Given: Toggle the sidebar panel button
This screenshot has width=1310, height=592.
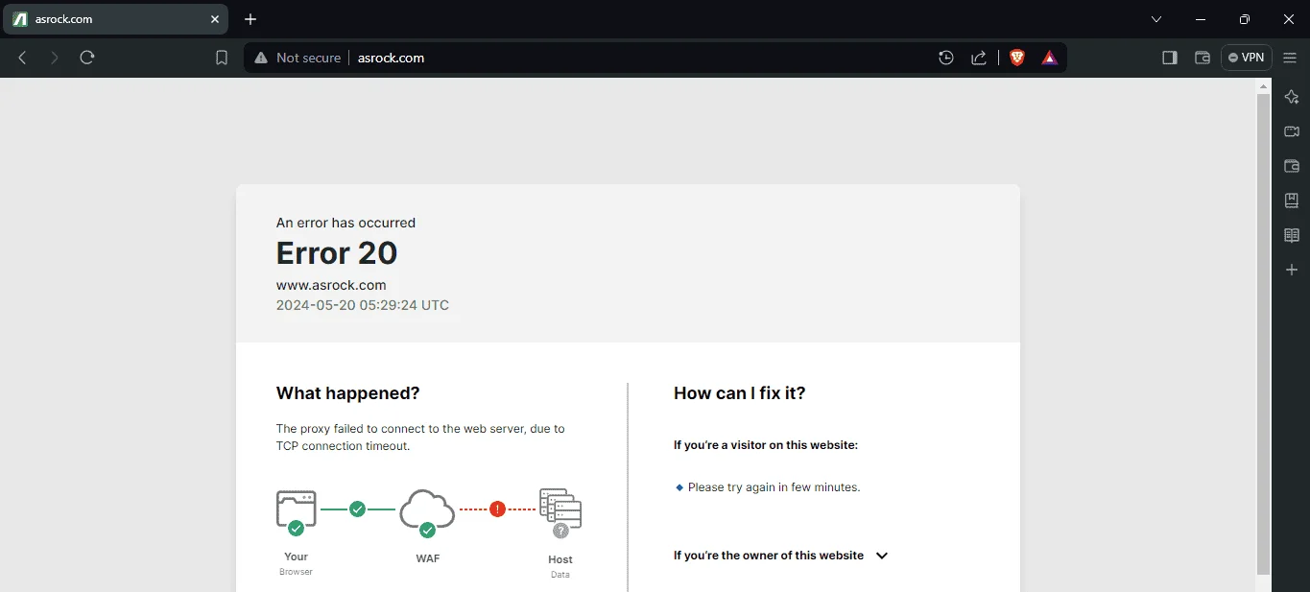Looking at the screenshot, I should (x=1169, y=58).
